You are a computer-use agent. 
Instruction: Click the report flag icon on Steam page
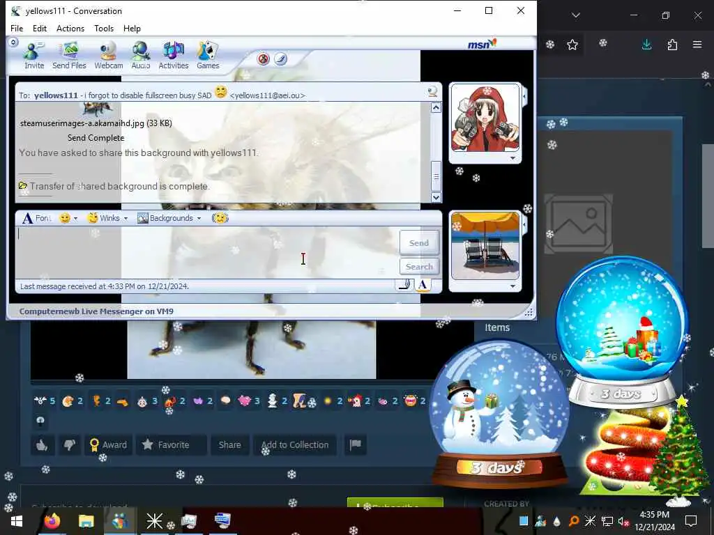tap(355, 445)
